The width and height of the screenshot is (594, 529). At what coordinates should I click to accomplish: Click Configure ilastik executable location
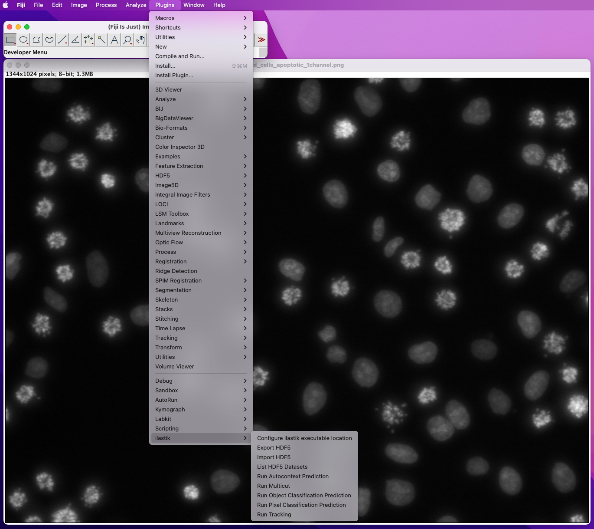304,438
